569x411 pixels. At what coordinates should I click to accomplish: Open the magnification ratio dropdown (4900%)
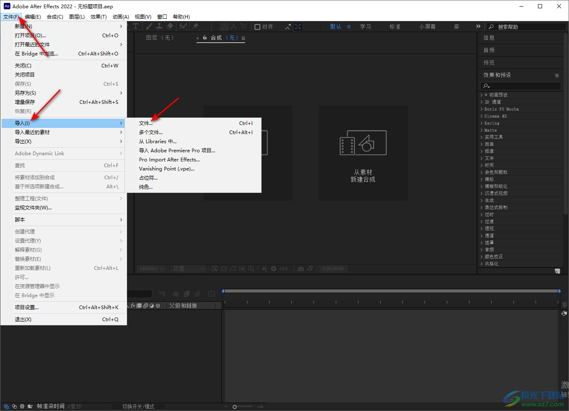151,269
